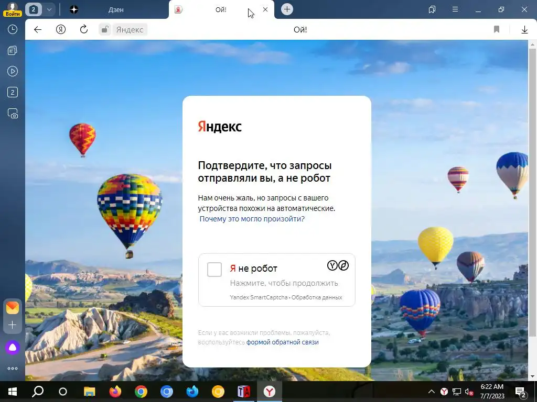This screenshot has width=537, height=402.
Task: Launch Google Chrome from taskbar
Action: pyautogui.click(x=141, y=392)
